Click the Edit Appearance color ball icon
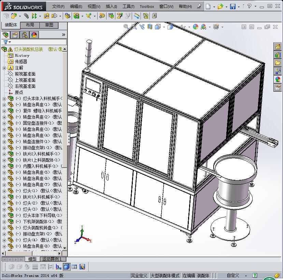283x280 pixels. (x=196, y=27)
